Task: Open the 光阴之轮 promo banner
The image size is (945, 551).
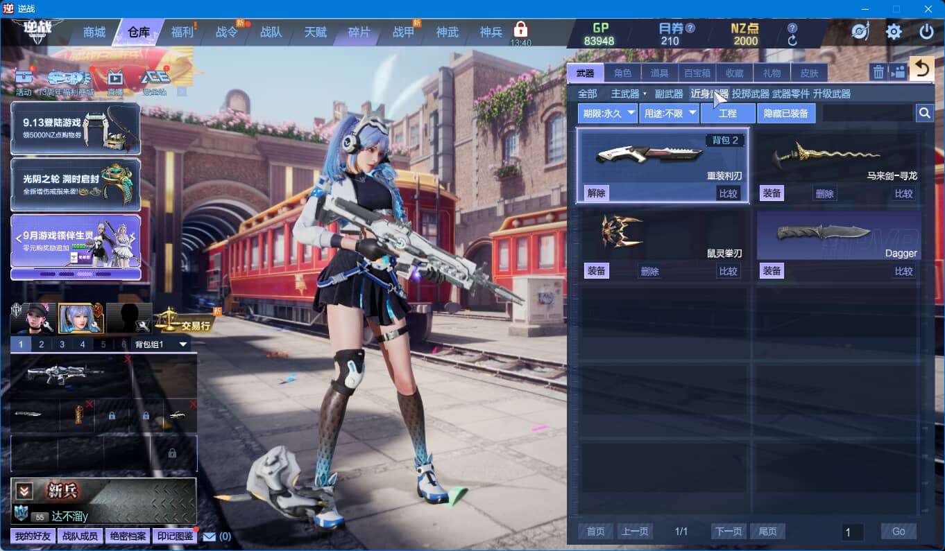Action: click(x=76, y=184)
